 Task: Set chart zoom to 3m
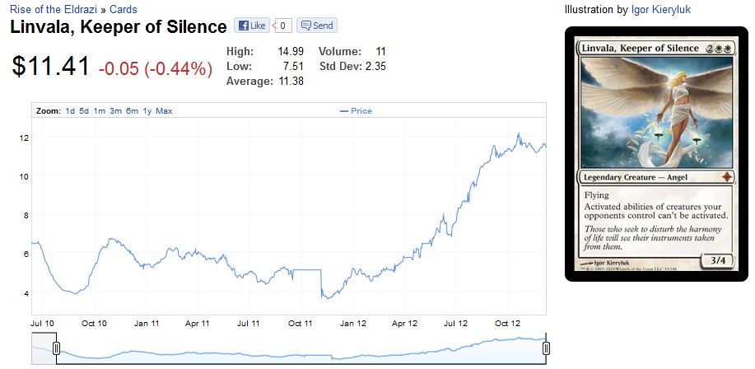point(115,111)
